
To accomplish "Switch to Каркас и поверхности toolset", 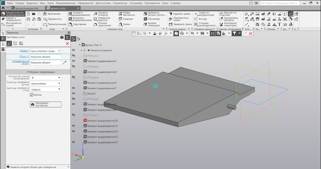I will click(13, 19).
